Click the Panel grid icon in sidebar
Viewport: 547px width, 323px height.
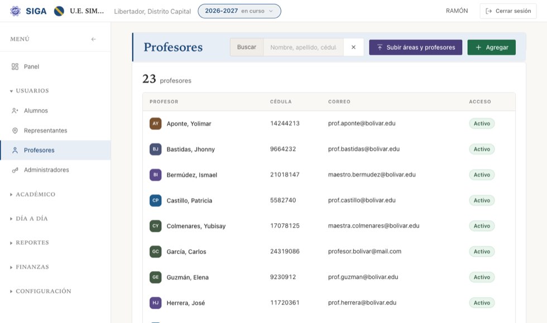coord(15,66)
